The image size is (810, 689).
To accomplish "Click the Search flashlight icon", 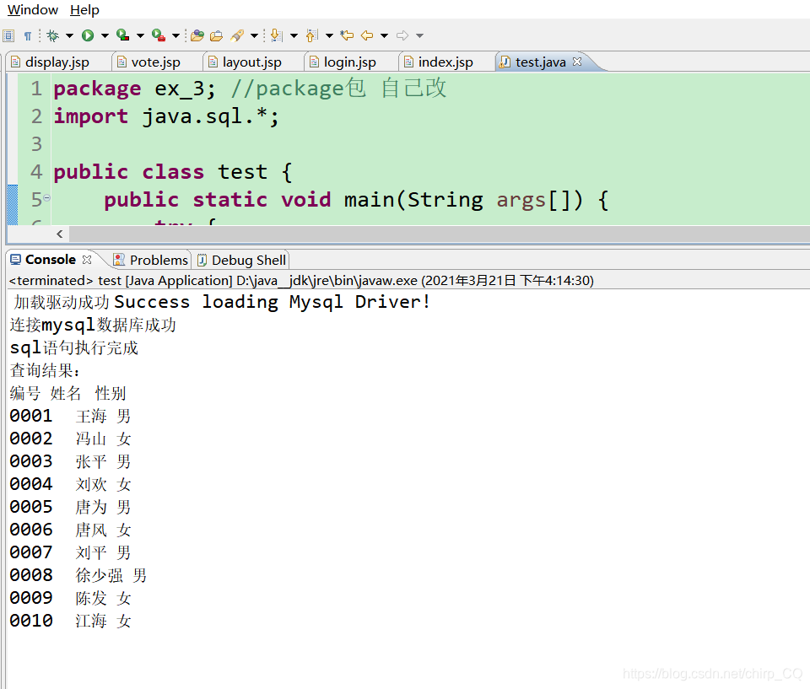I will (237, 35).
